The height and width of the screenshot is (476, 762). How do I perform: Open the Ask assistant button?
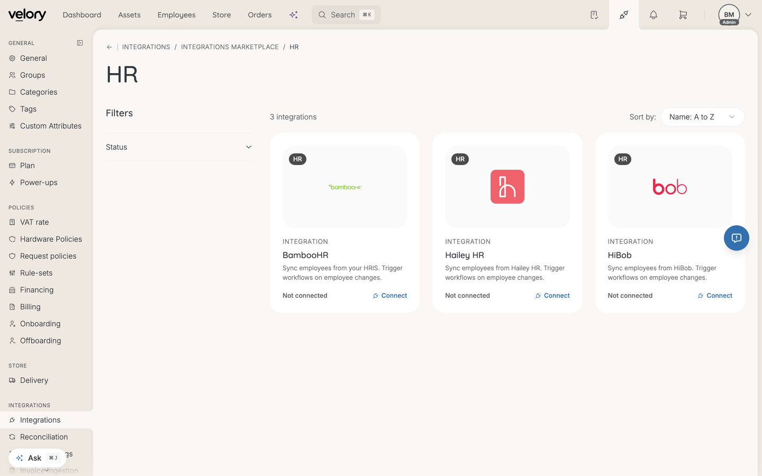coord(38,458)
